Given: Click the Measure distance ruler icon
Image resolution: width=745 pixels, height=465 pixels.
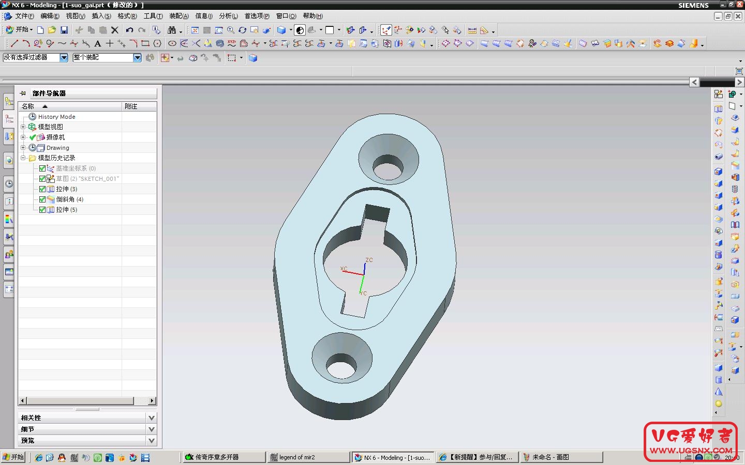Looking at the screenshot, I should coord(472,30).
